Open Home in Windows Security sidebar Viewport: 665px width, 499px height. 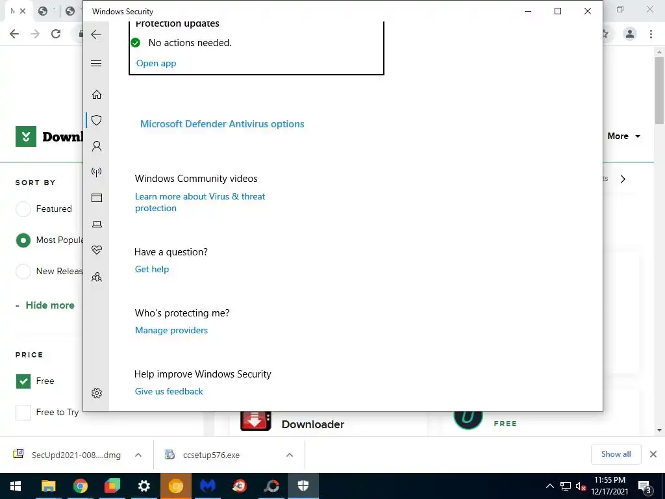coord(97,94)
